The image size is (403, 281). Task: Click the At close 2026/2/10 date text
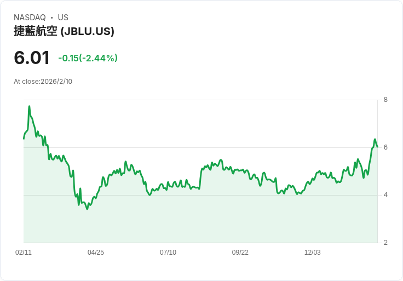click(x=43, y=82)
